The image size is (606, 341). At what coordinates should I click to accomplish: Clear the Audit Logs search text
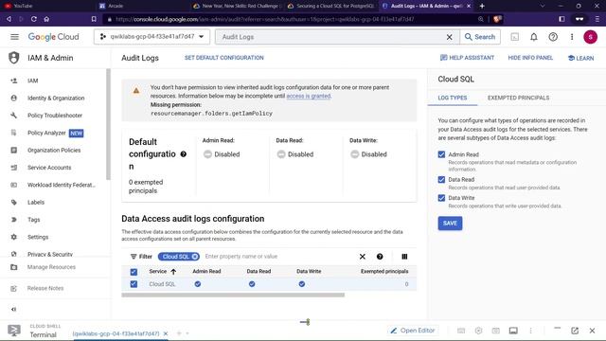(x=449, y=37)
